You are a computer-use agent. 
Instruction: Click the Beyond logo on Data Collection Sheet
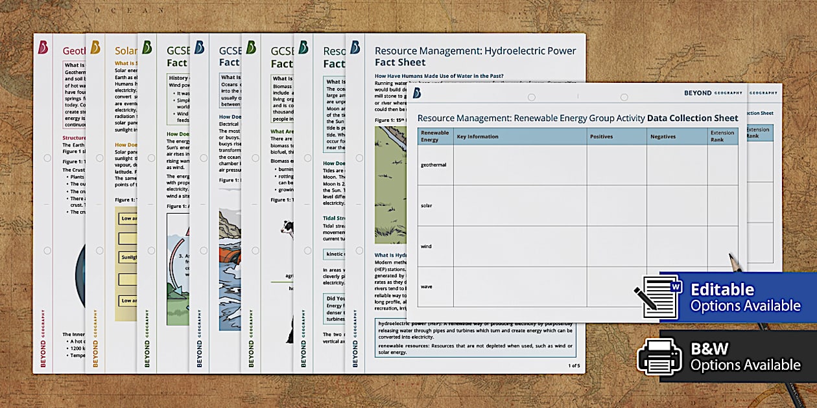click(417, 93)
